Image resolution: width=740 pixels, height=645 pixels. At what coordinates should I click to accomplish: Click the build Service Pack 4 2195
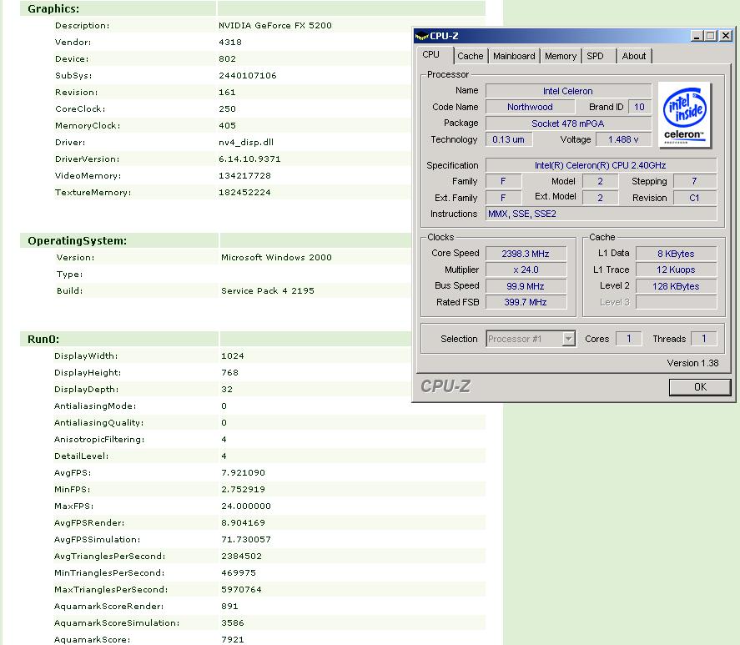pyautogui.click(x=268, y=291)
